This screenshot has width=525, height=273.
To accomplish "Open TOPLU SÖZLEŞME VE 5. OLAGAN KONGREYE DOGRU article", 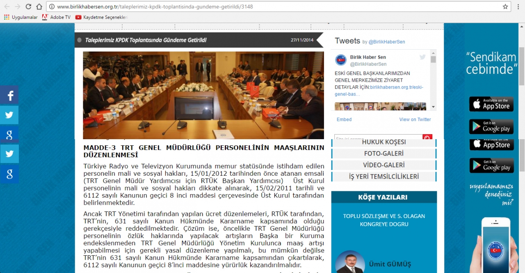I will 384,220.
